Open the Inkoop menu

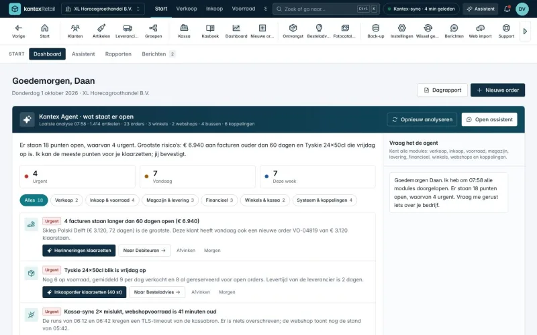[214, 9]
